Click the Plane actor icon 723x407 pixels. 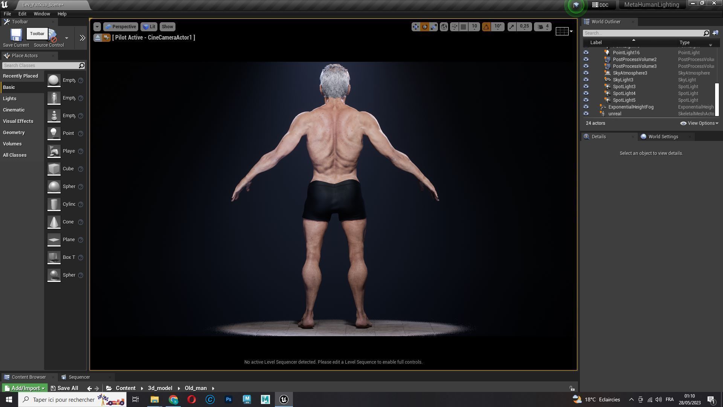click(x=54, y=240)
